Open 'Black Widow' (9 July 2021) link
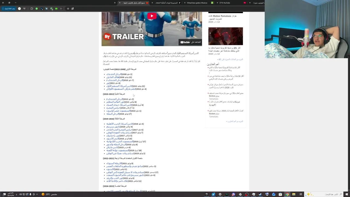350x197 pixels. pyautogui.click(x=114, y=163)
